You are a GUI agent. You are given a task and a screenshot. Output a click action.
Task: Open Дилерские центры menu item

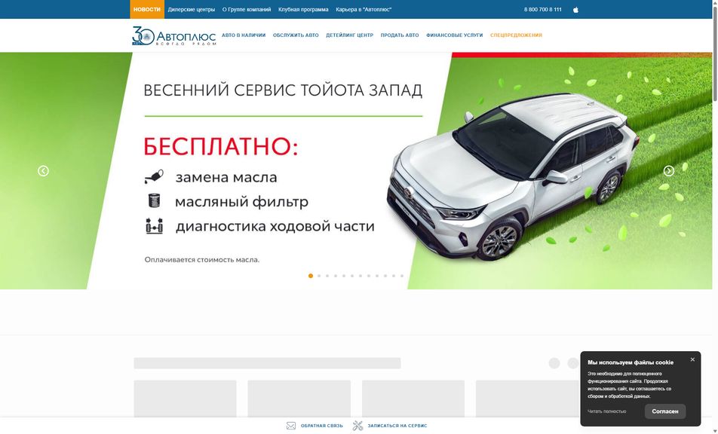(192, 10)
